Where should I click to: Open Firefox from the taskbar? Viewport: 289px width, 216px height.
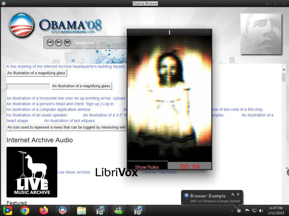44,210
